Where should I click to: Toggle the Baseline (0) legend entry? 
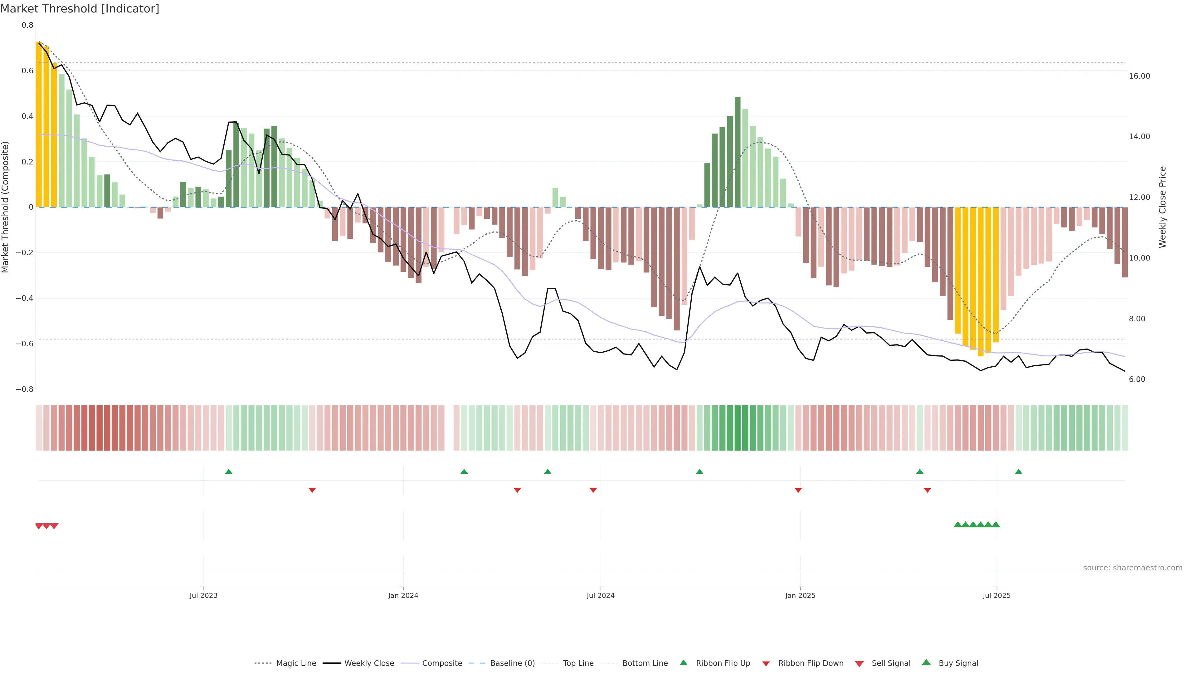[x=513, y=663]
